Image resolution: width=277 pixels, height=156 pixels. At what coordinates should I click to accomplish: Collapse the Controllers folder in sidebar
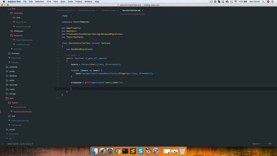click(18, 13)
